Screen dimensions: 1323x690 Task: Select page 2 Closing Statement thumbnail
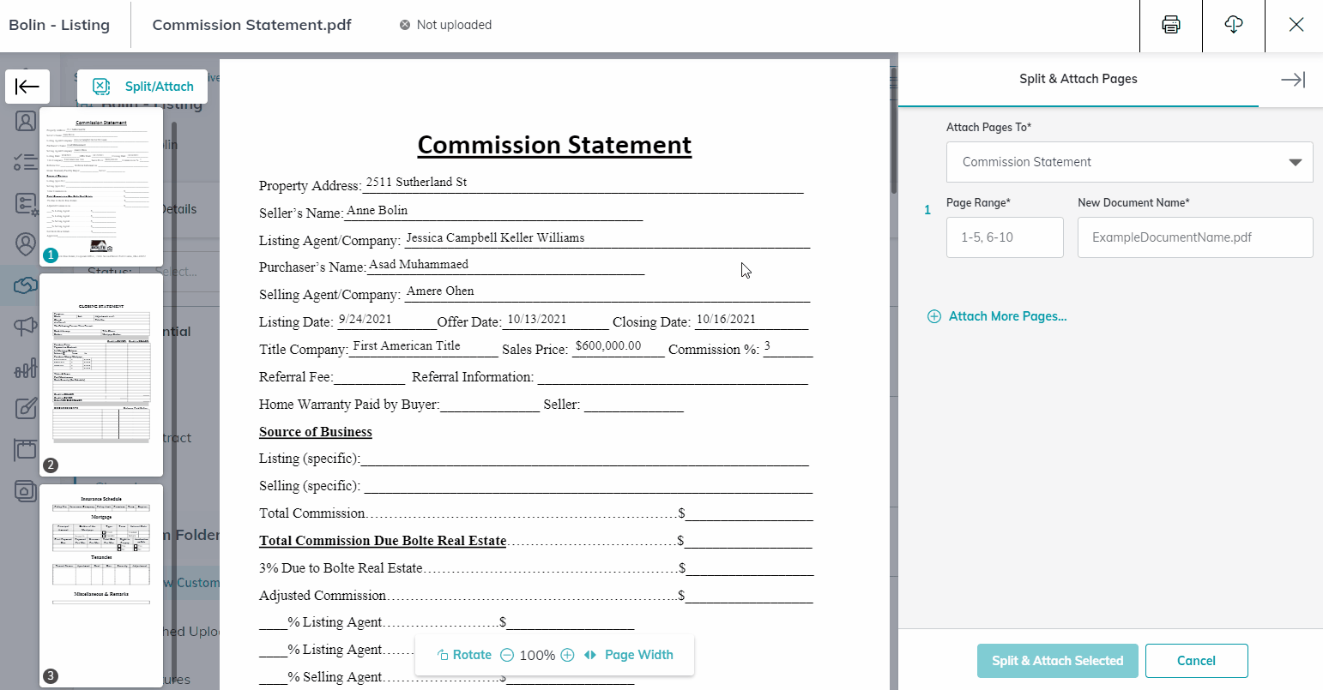101,375
